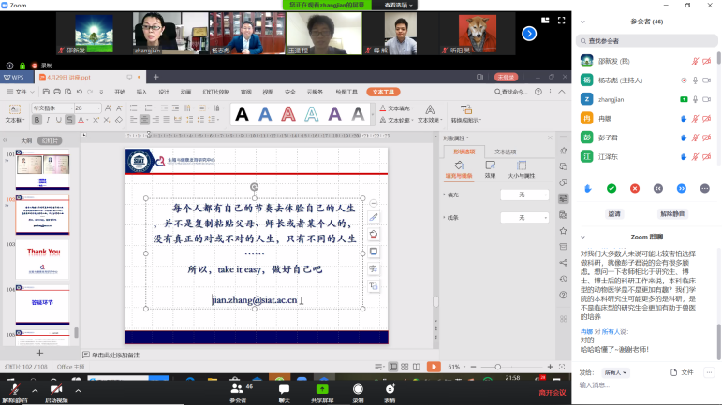Image resolution: width=722 pixels, height=405 pixels.
Task: Click the raise hand reaction icon
Action: (x=589, y=188)
